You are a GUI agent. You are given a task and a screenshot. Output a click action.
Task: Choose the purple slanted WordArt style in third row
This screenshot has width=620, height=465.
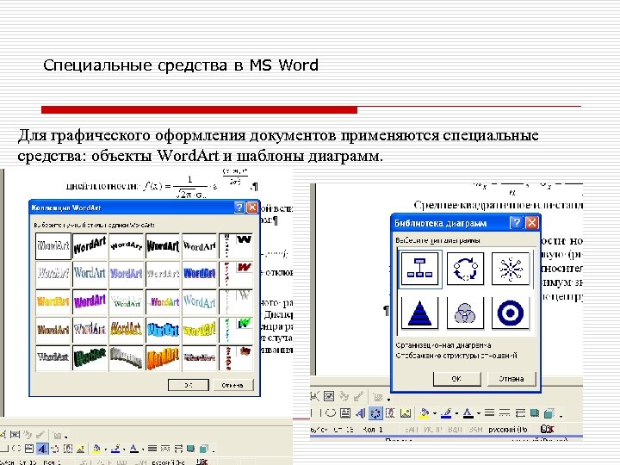90,302
